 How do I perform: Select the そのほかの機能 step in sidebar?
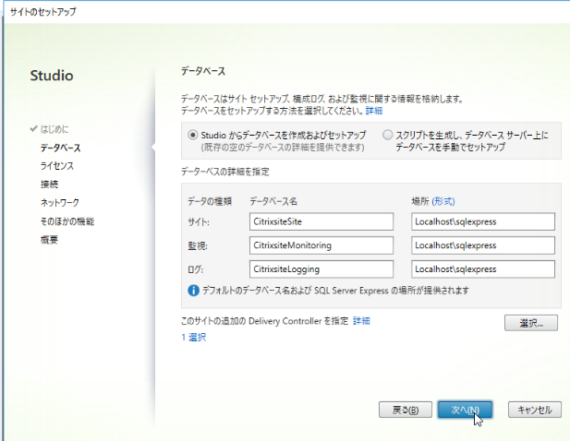(x=67, y=221)
